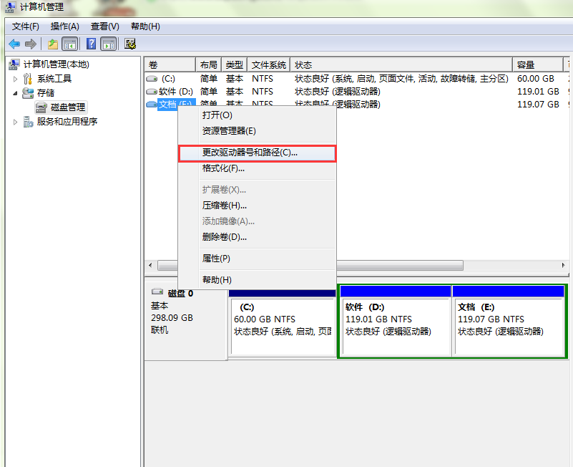
Task: Click the 容量 column header
Action: coord(527,65)
